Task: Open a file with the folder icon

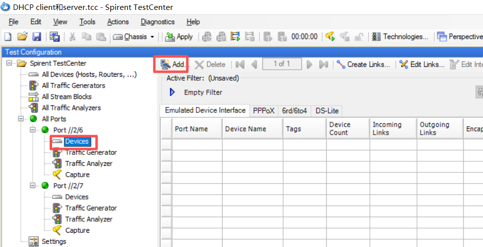Action: click(22, 37)
